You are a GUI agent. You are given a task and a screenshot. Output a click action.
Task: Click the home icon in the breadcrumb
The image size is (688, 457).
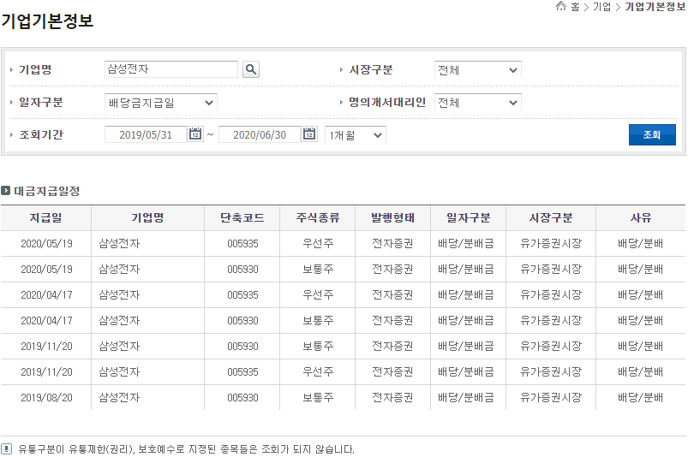[560, 6]
